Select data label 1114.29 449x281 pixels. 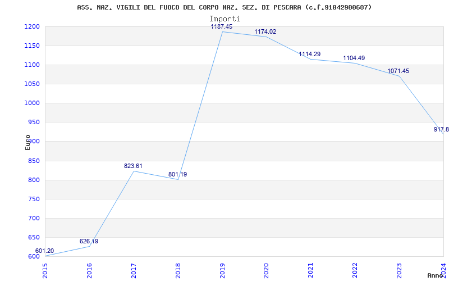310,54
